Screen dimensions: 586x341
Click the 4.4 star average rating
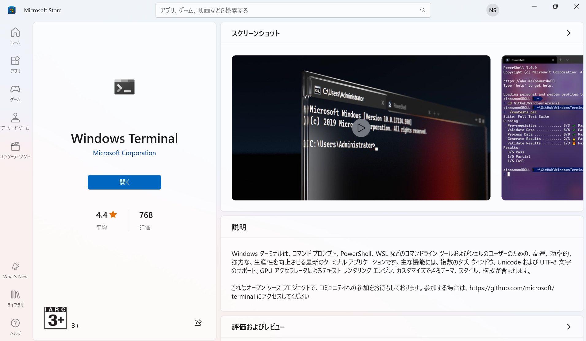click(x=106, y=215)
